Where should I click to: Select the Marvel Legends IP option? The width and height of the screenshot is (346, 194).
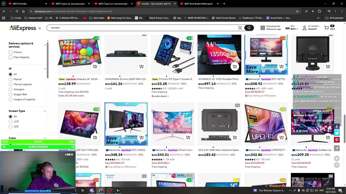(x=11, y=84)
